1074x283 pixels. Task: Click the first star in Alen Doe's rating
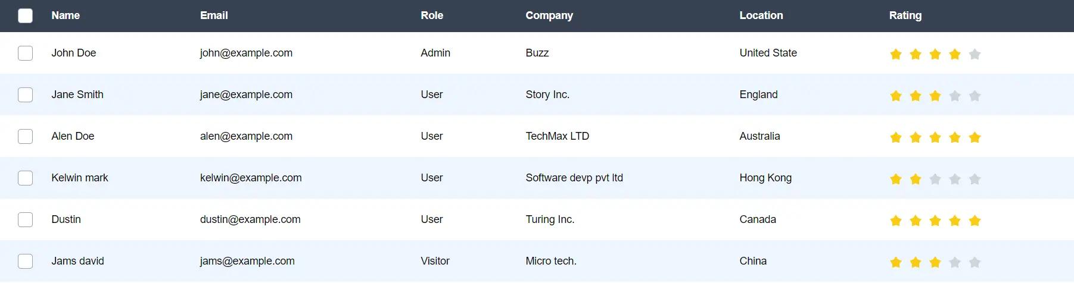[896, 137]
